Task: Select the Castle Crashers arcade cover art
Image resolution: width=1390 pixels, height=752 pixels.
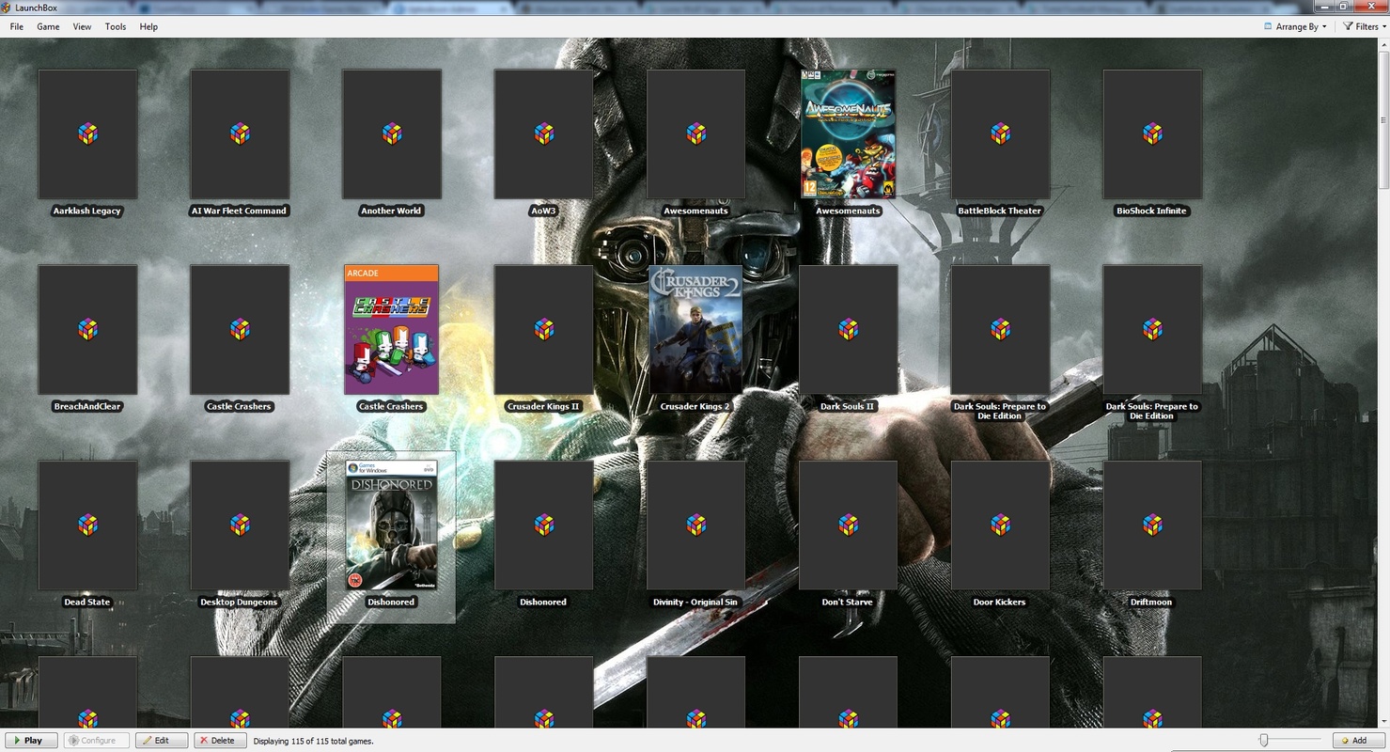Action: tap(391, 330)
